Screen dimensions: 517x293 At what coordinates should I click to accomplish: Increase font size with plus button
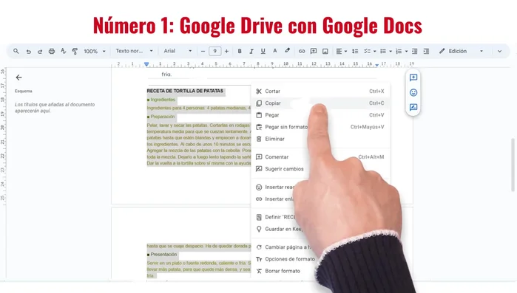226,52
